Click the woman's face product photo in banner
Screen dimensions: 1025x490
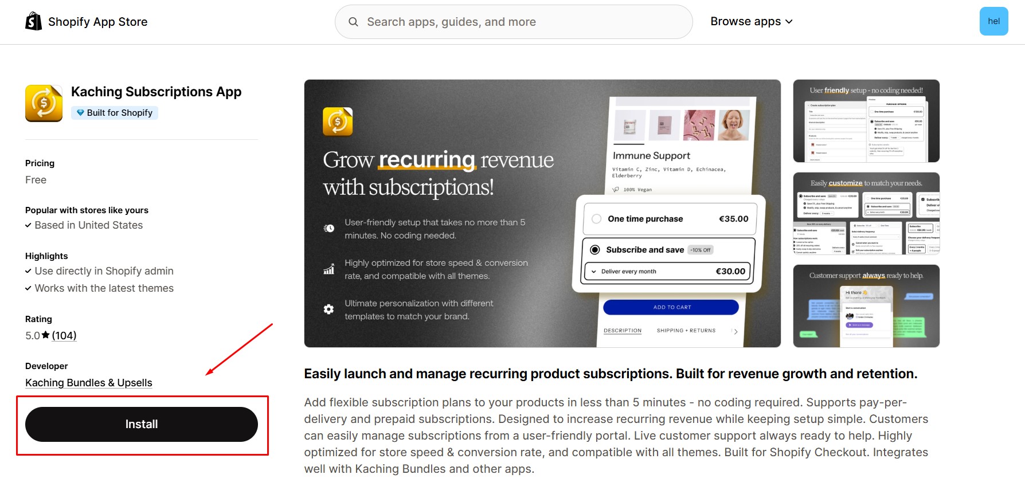(734, 125)
